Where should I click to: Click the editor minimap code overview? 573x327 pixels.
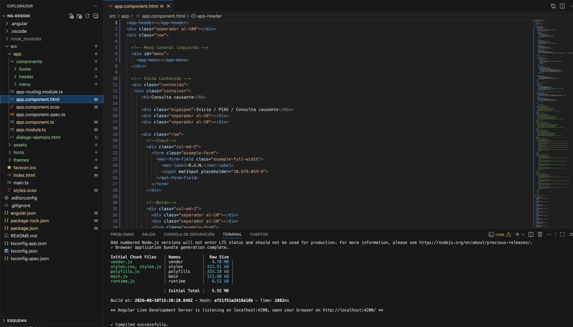click(x=553, y=124)
